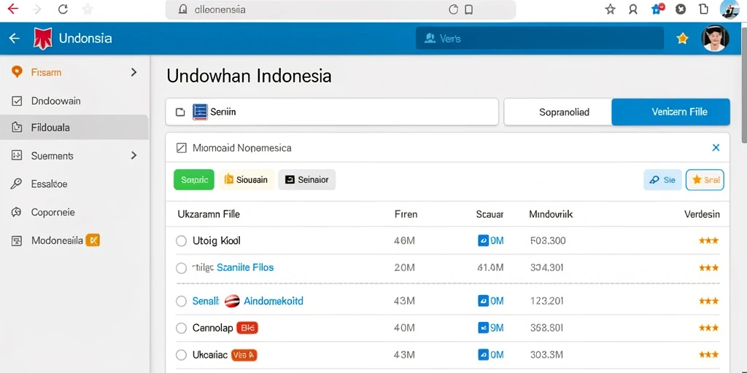
Task: Click the Sral star button
Action: 705,180
